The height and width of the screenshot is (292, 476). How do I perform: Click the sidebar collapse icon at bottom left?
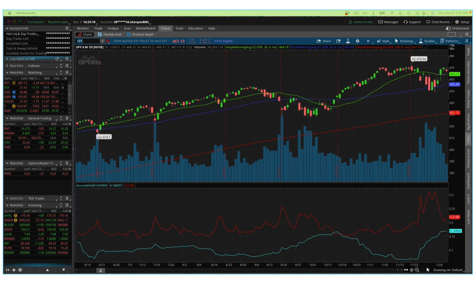coord(7,270)
